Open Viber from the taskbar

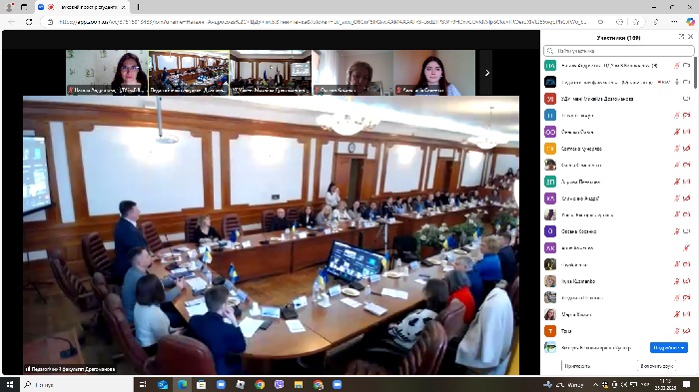279,384
